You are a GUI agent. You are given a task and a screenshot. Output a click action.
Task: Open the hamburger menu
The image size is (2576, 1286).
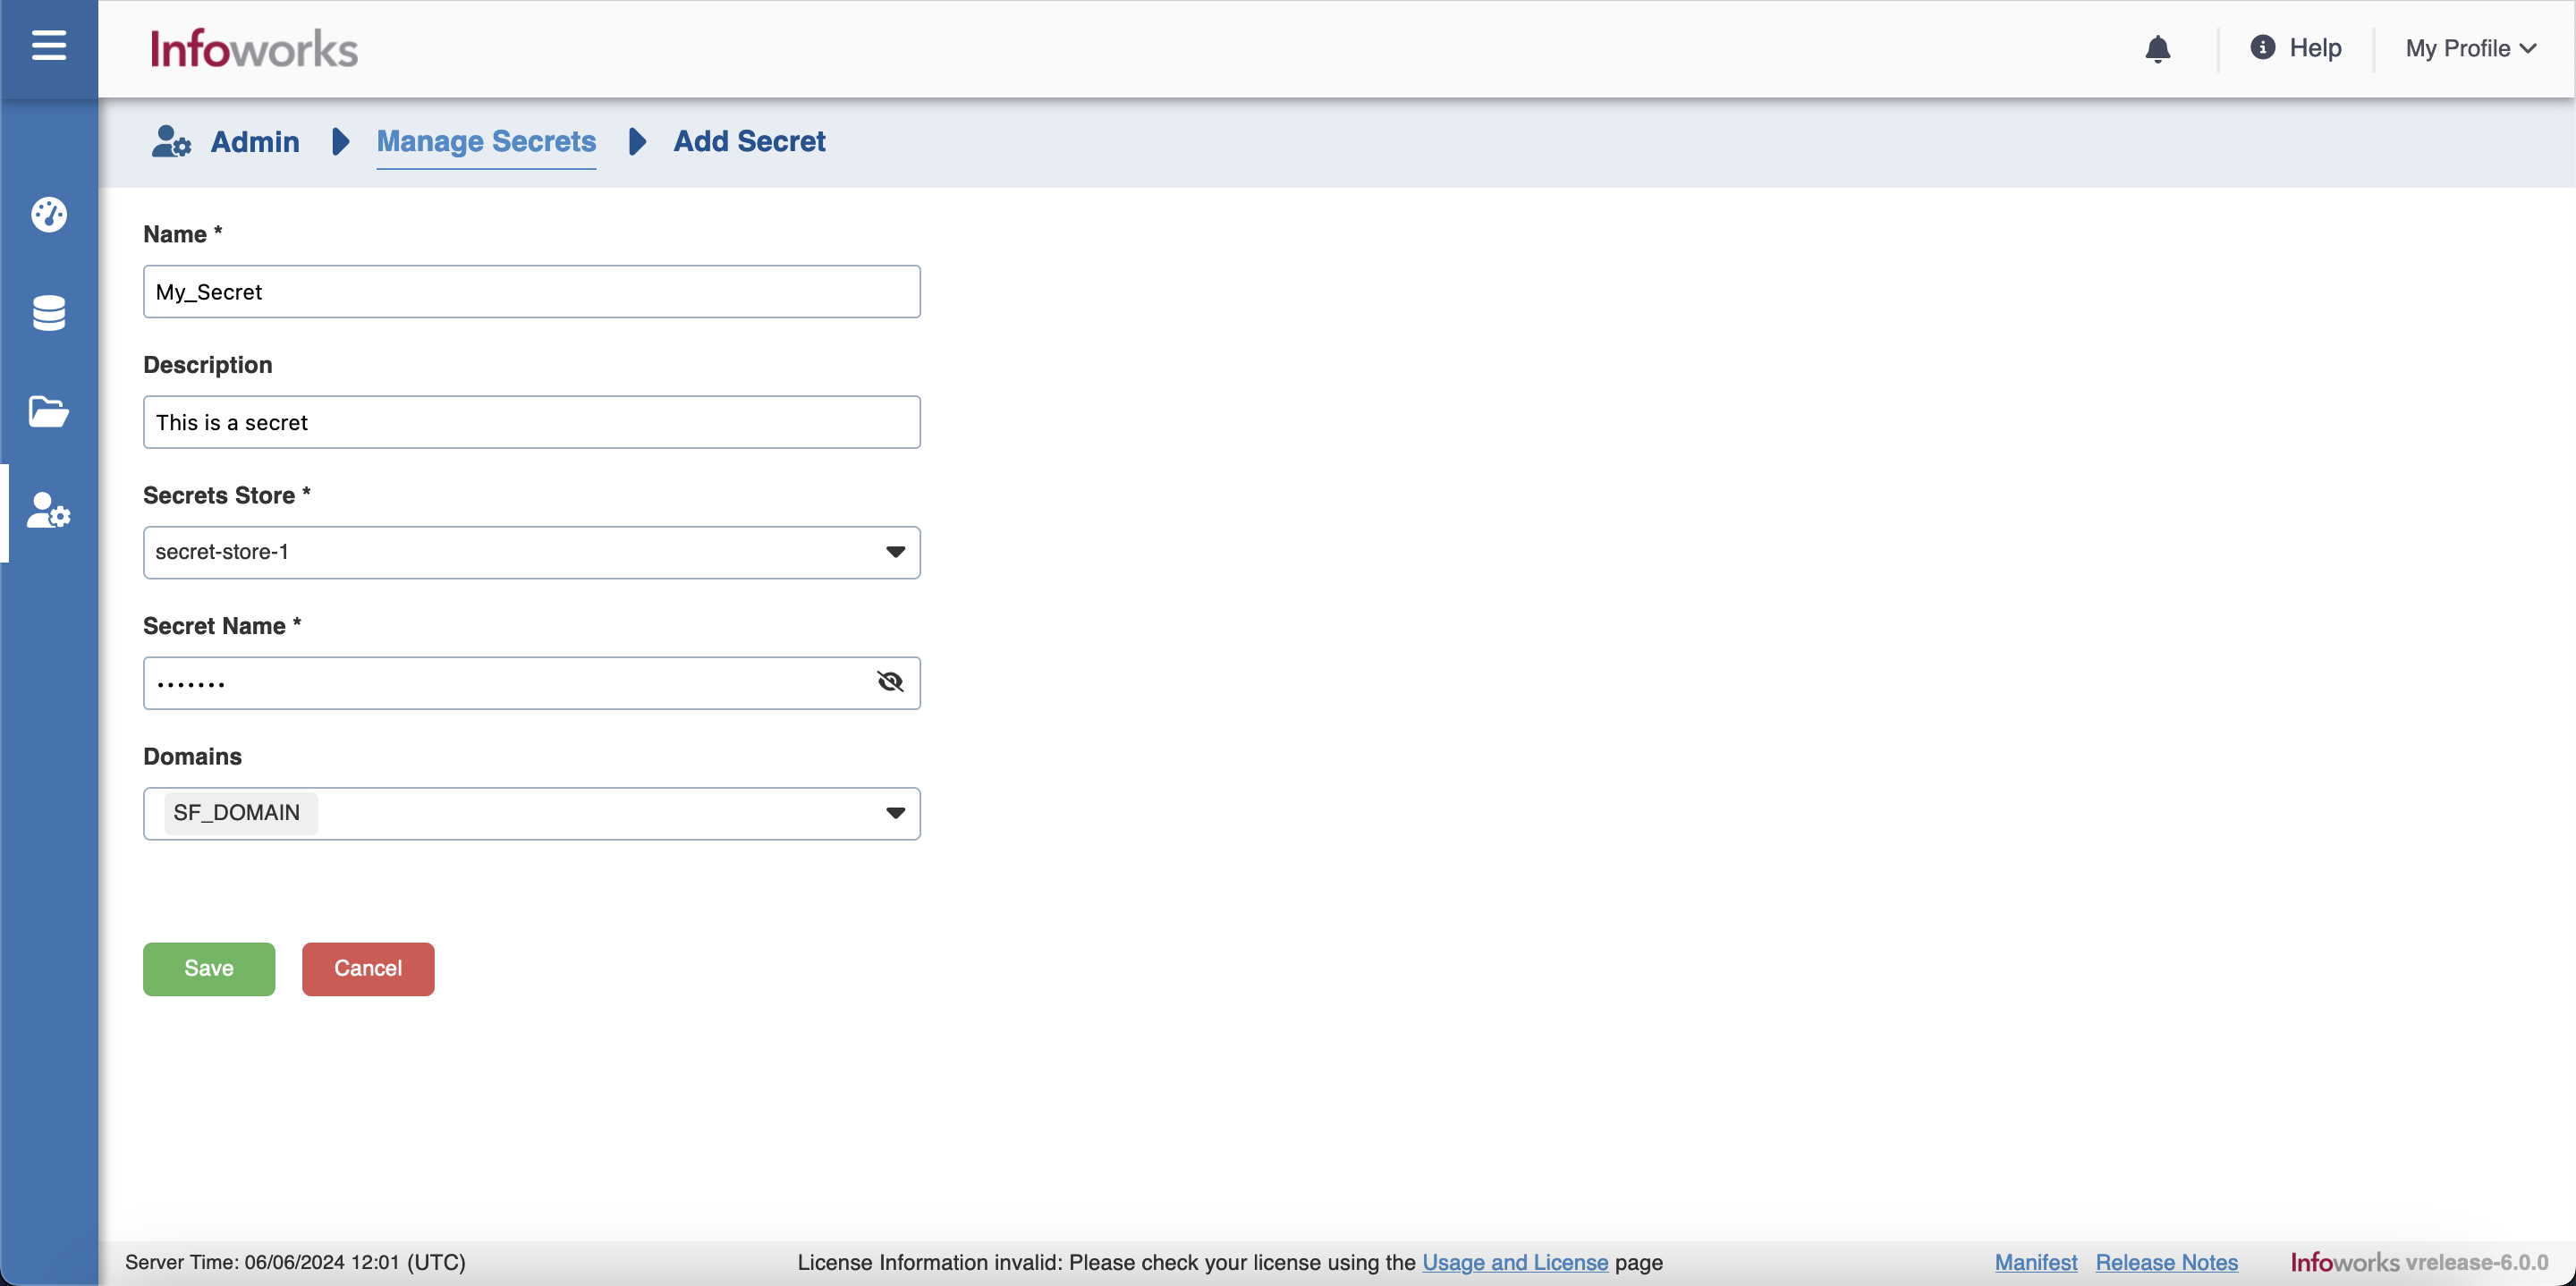[48, 45]
